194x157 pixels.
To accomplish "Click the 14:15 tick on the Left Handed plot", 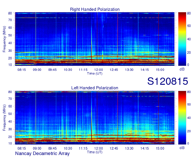I will point(145,148).
